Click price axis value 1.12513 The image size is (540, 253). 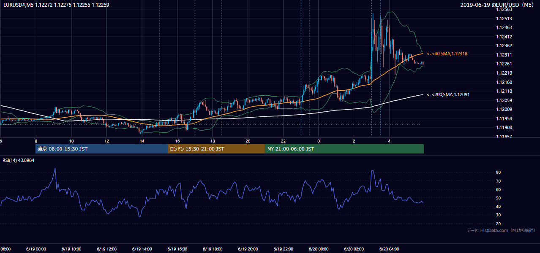(x=504, y=19)
